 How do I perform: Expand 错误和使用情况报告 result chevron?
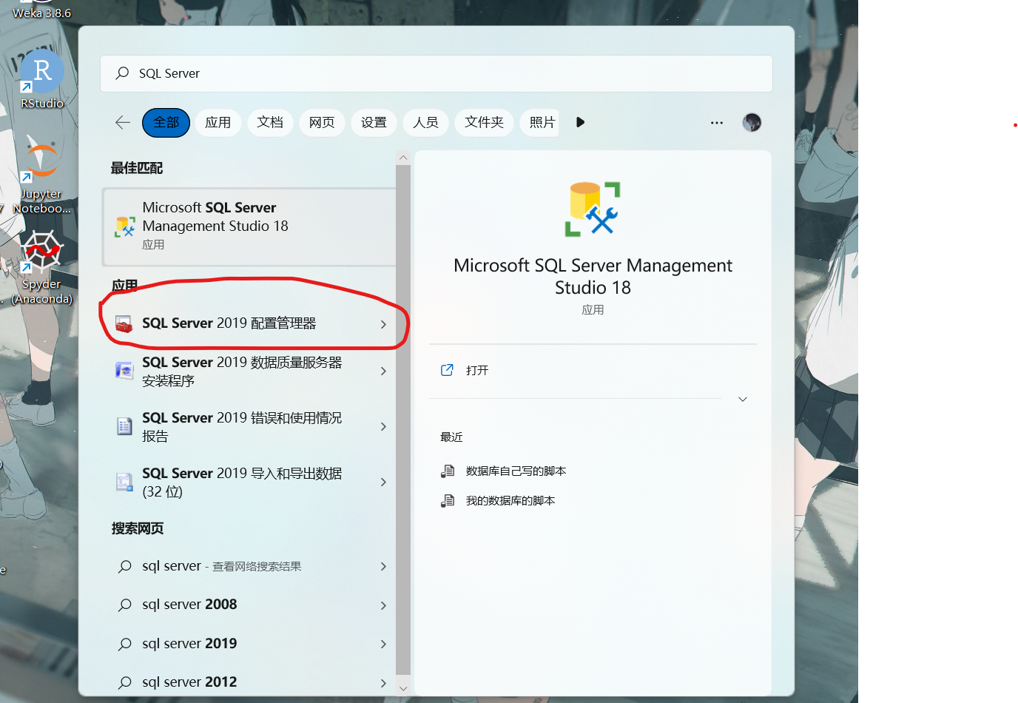coord(383,426)
